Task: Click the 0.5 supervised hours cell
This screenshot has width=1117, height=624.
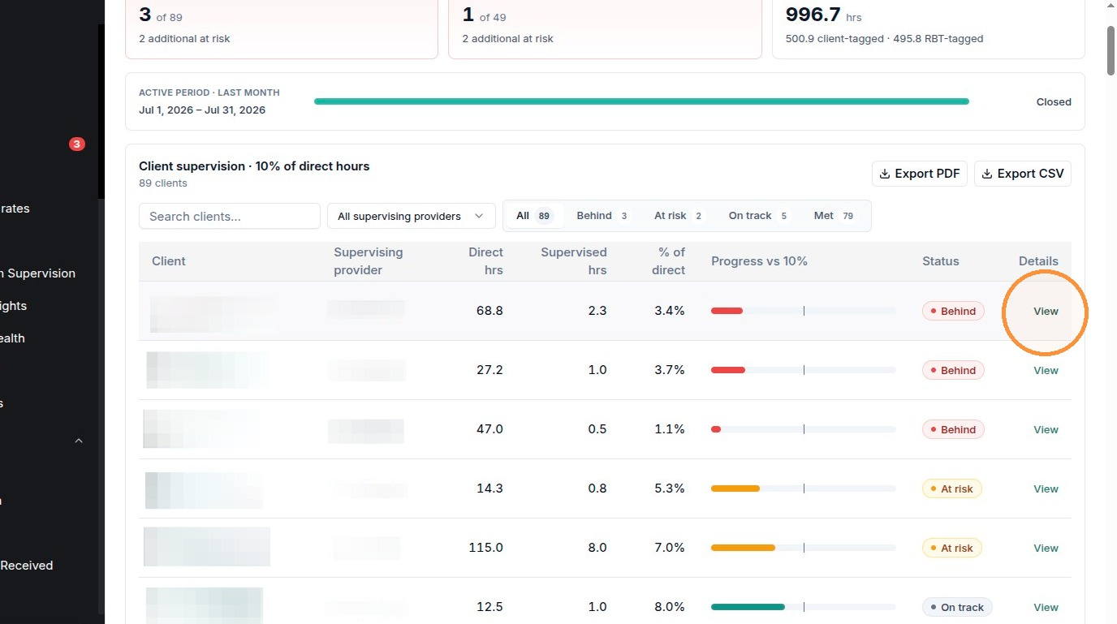Action: [597, 429]
